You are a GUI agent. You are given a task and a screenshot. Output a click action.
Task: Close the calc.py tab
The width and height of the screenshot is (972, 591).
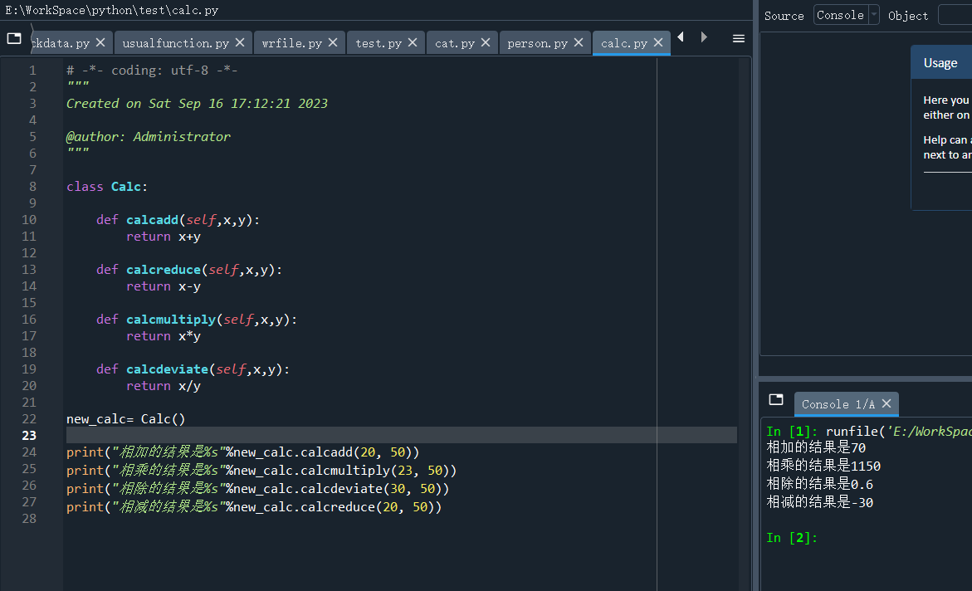[659, 43]
